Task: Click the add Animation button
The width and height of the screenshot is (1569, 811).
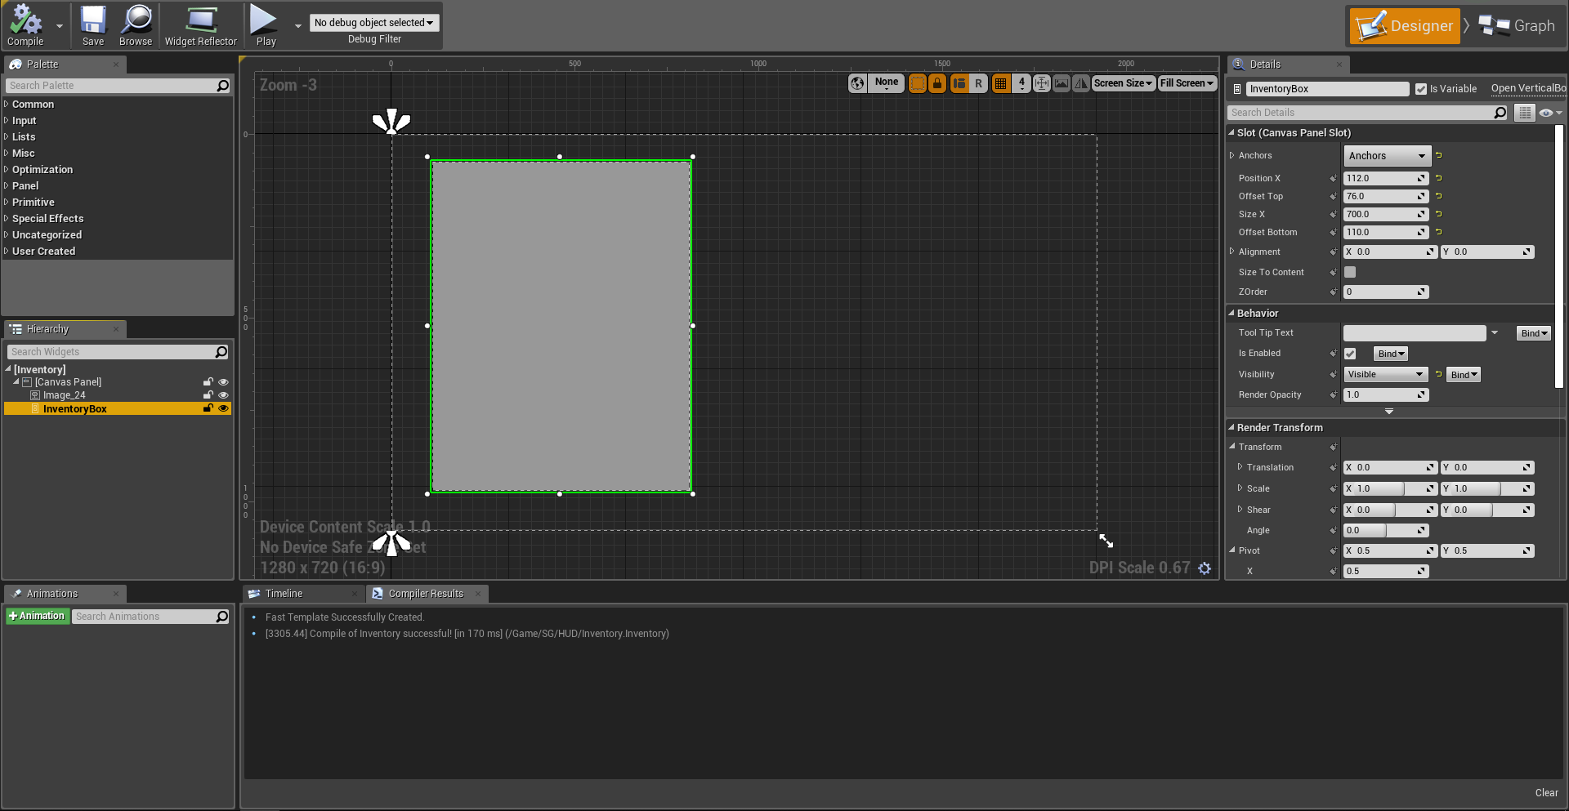Action: (37, 617)
